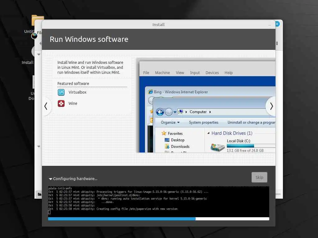Click the red Wine icon
The image size is (318, 238).
pyautogui.click(x=61, y=104)
